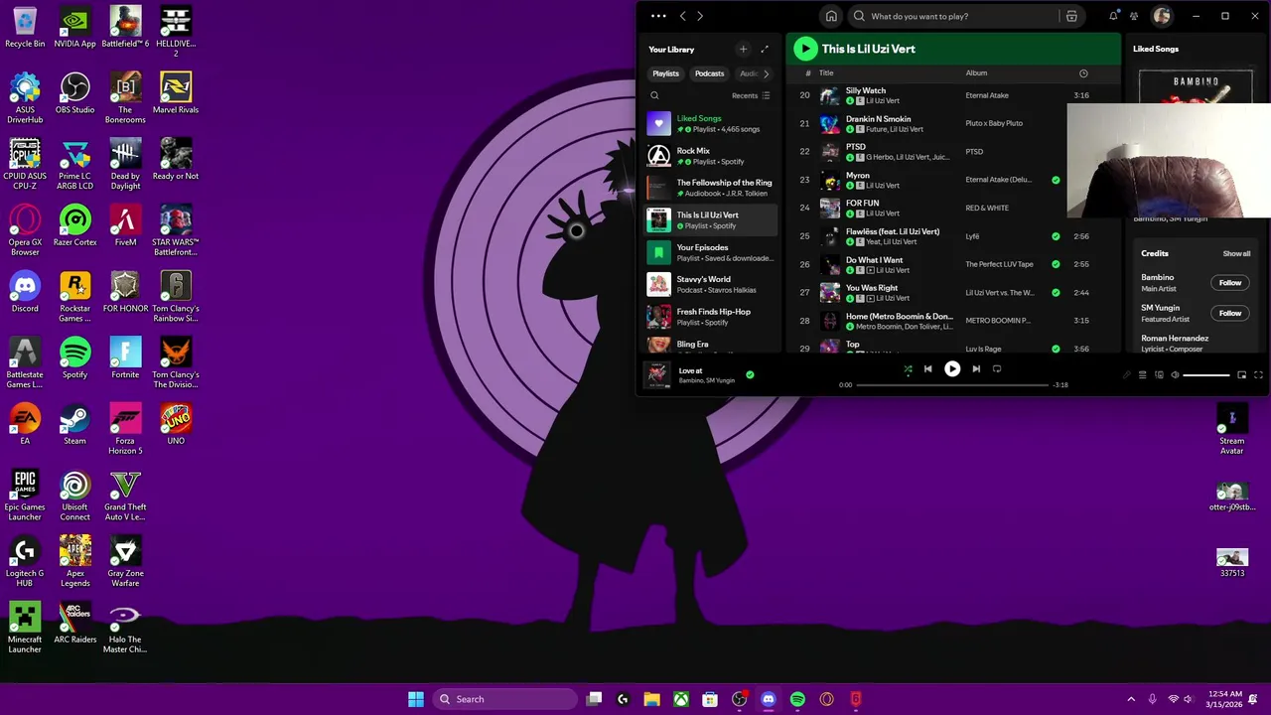
Task: Click the Windows taskbar Search box
Action: point(505,699)
